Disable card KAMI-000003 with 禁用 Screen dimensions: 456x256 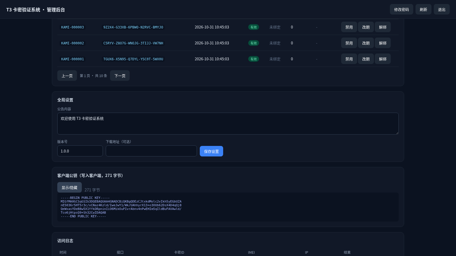349,27
